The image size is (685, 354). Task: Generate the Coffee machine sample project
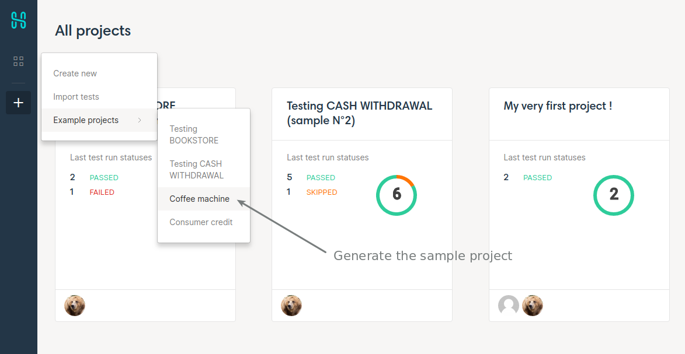[x=200, y=199]
